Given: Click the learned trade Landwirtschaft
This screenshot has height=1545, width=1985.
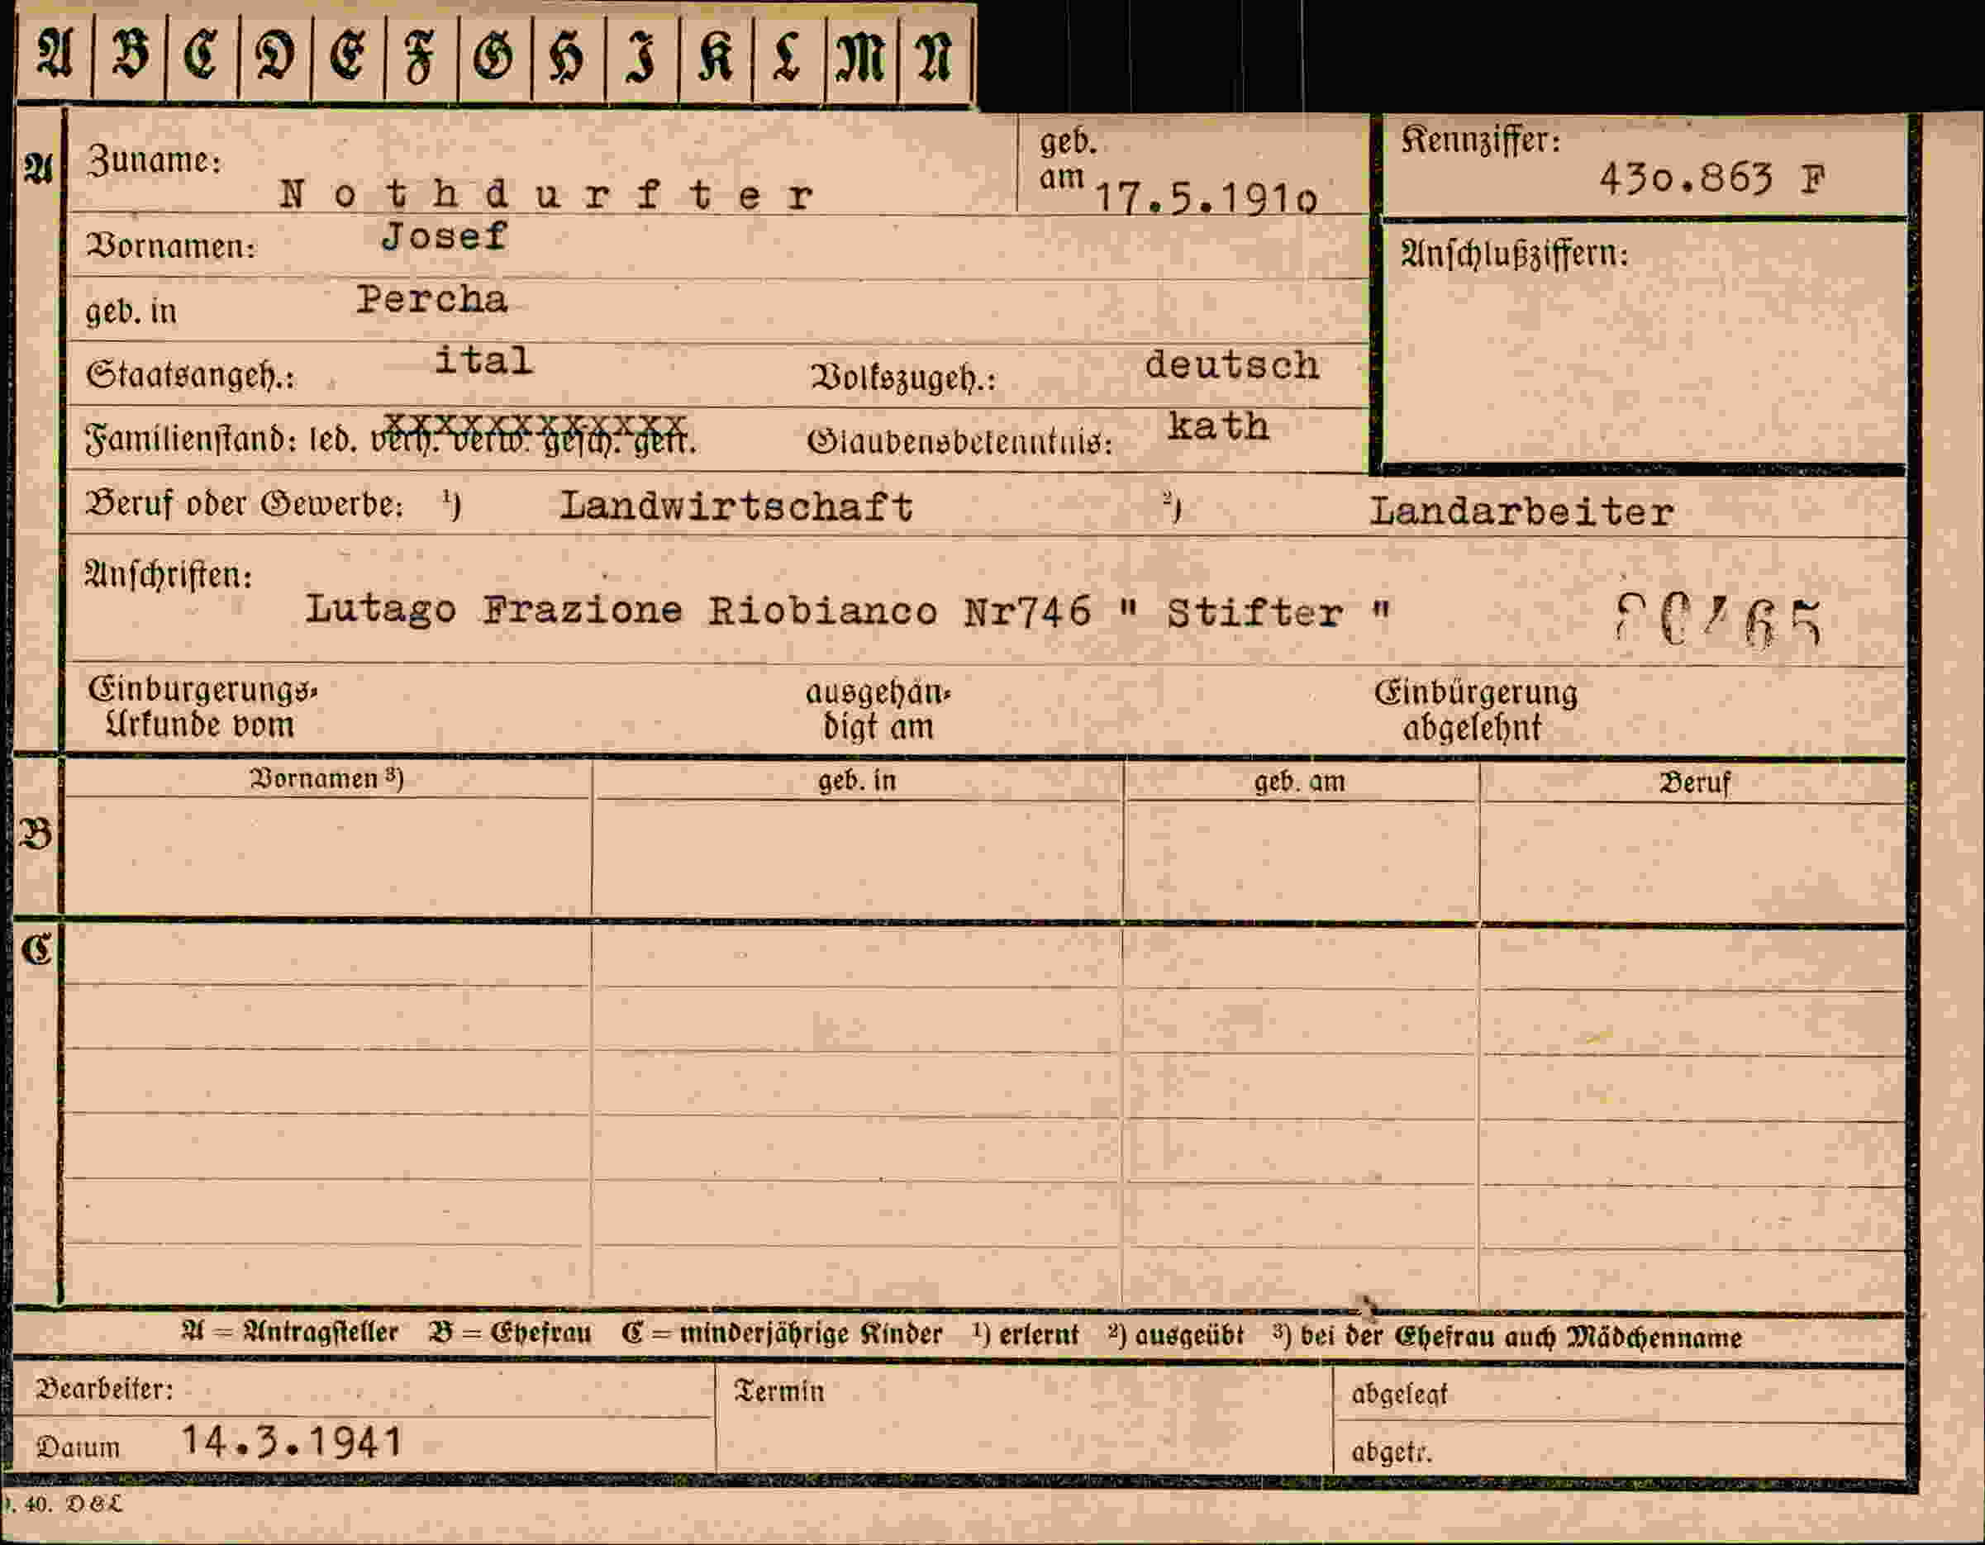Looking at the screenshot, I should (x=736, y=506).
